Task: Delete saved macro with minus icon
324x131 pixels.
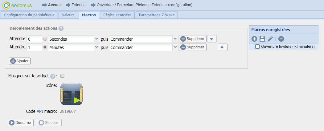Action: pos(281,39)
